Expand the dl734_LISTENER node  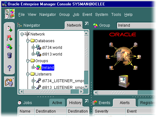(33, 81)
